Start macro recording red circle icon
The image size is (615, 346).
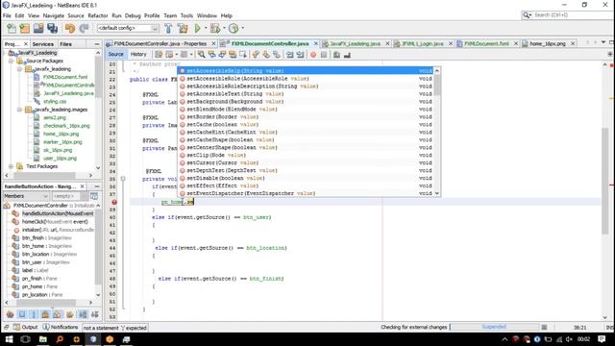pos(313,55)
